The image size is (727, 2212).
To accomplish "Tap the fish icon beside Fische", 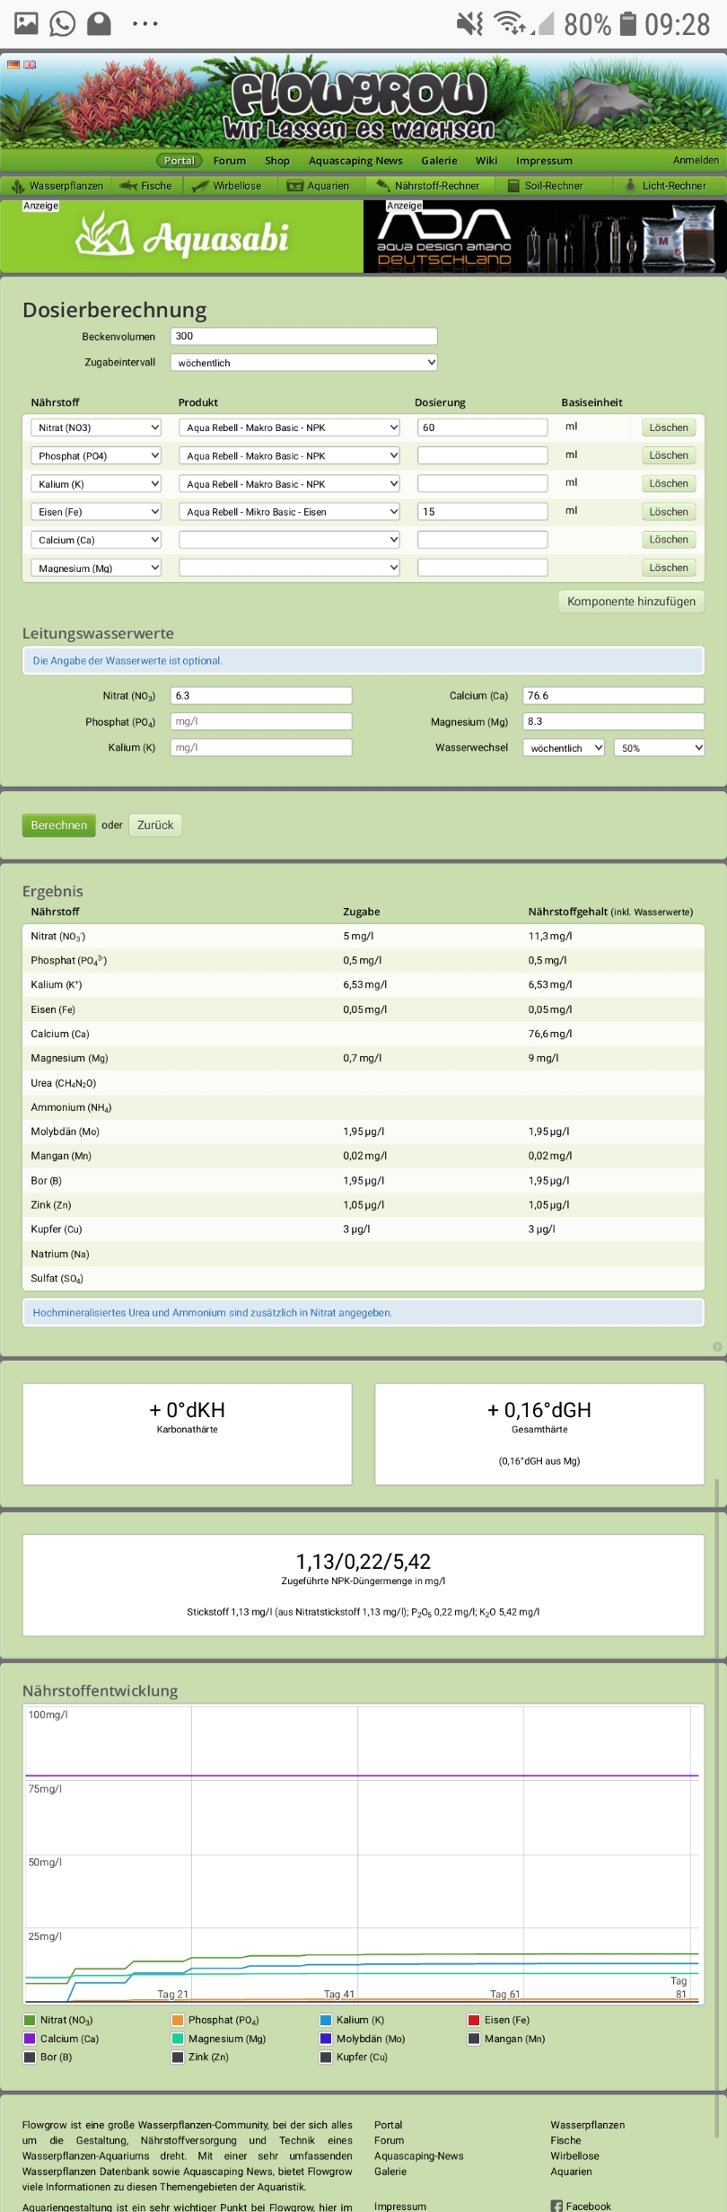I will (128, 186).
